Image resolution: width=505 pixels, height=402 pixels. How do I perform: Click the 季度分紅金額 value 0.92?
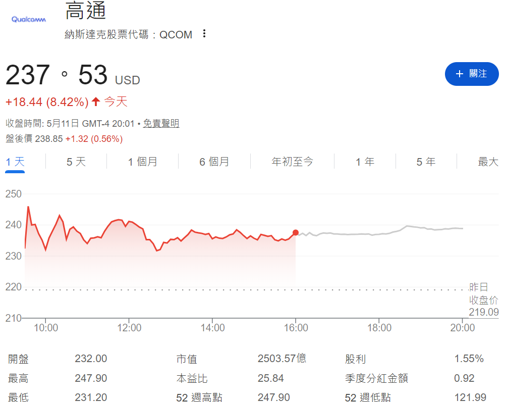(x=464, y=378)
